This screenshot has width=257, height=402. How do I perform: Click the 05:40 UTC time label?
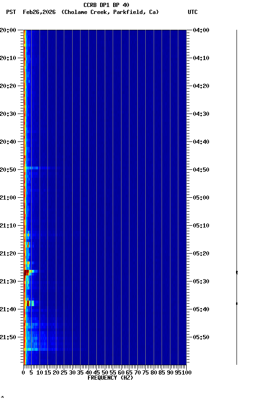coord(201,310)
